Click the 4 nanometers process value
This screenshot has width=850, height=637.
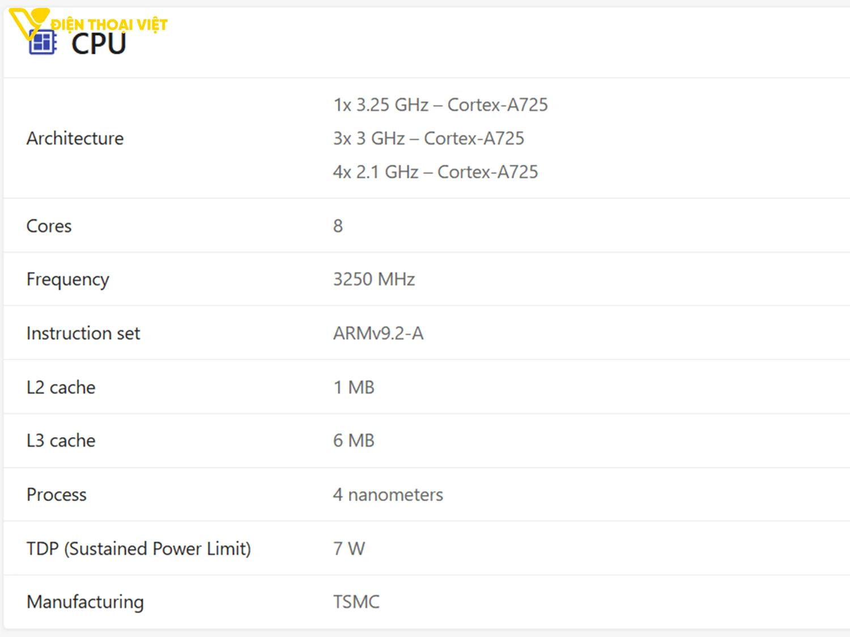(388, 495)
